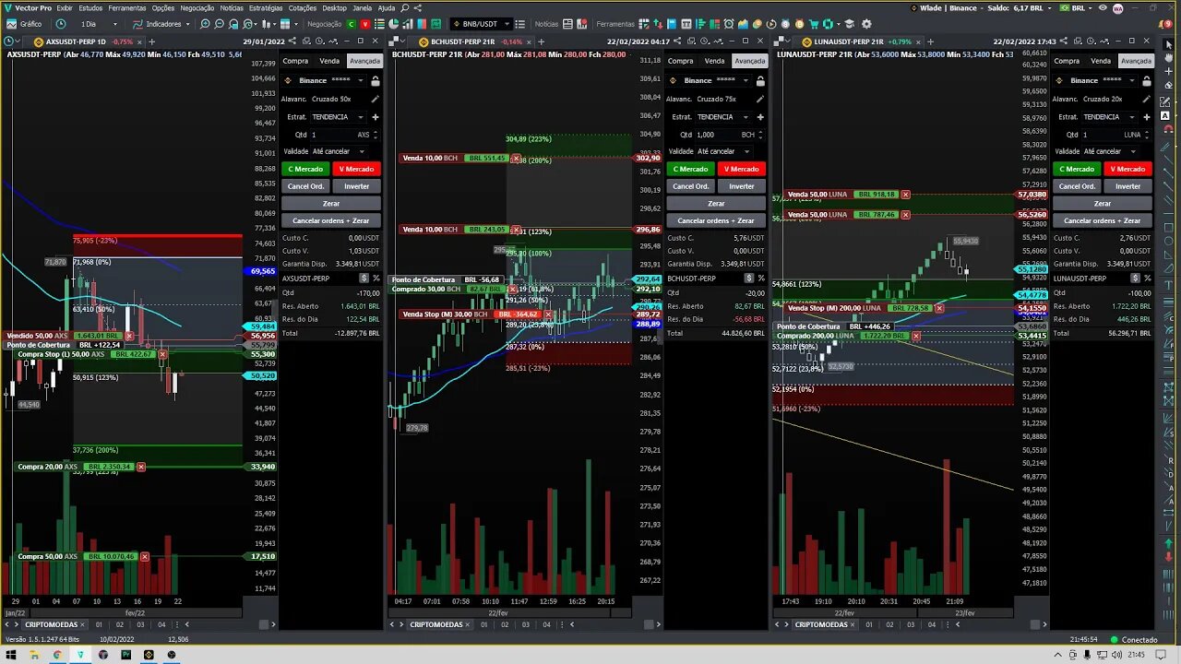Click the Inverter button in the LUNAUSDT order panel
1181x664 pixels.
pyautogui.click(x=1127, y=186)
